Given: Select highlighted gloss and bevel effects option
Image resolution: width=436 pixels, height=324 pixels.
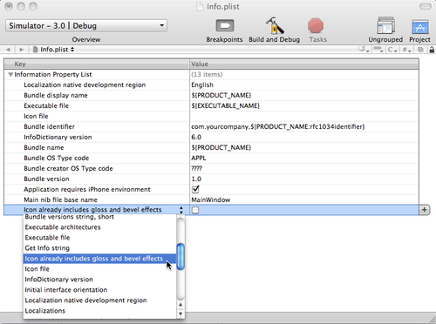Looking at the screenshot, I should tap(99, 259).
